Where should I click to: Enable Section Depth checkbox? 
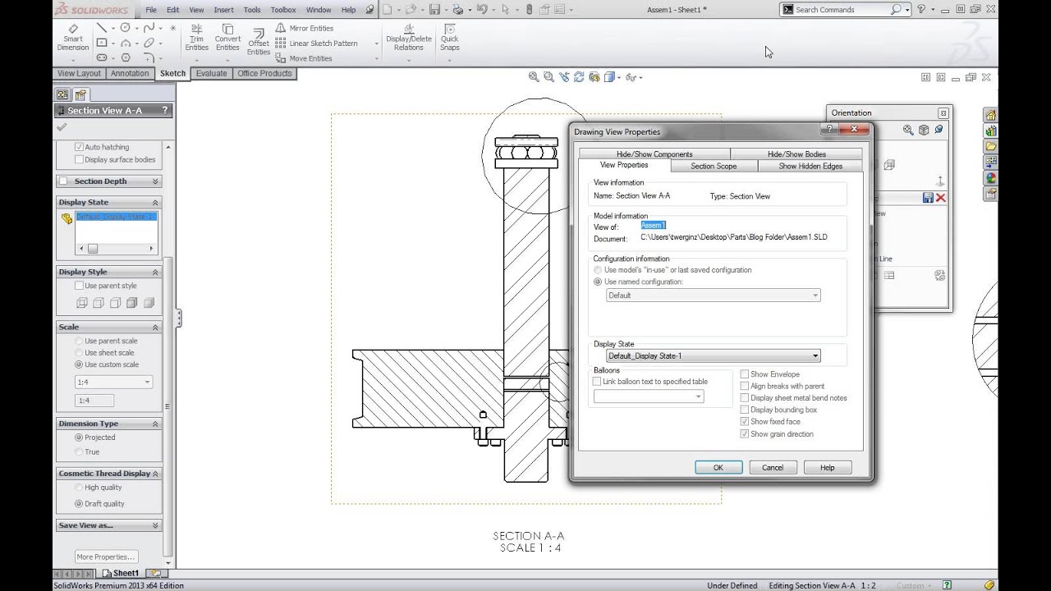click(x=63, y=181)
